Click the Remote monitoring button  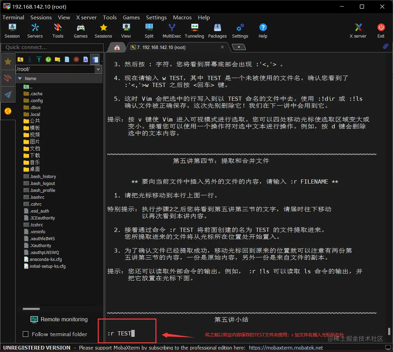coord(59,319)
